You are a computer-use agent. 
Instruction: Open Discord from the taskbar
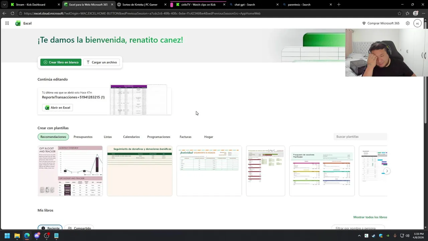click(x=37, y=236)
